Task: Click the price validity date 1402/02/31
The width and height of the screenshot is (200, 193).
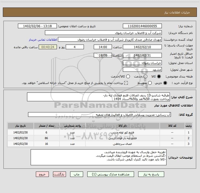Action: (142, 55)
